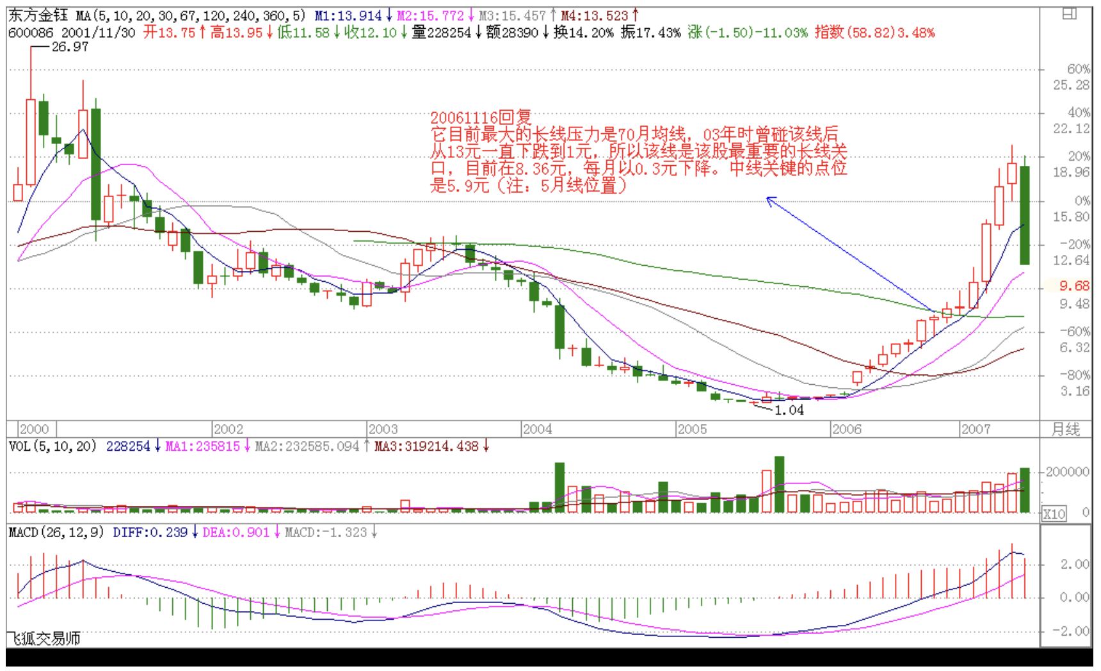1101x671 pixels.
Task: Click the M1:13.914 moving average value
Action: pyautogui.click(x=348, y=15)
